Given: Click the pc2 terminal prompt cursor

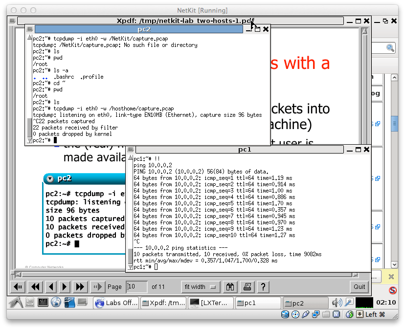Looking at the screenshot, I should (55, 140).
